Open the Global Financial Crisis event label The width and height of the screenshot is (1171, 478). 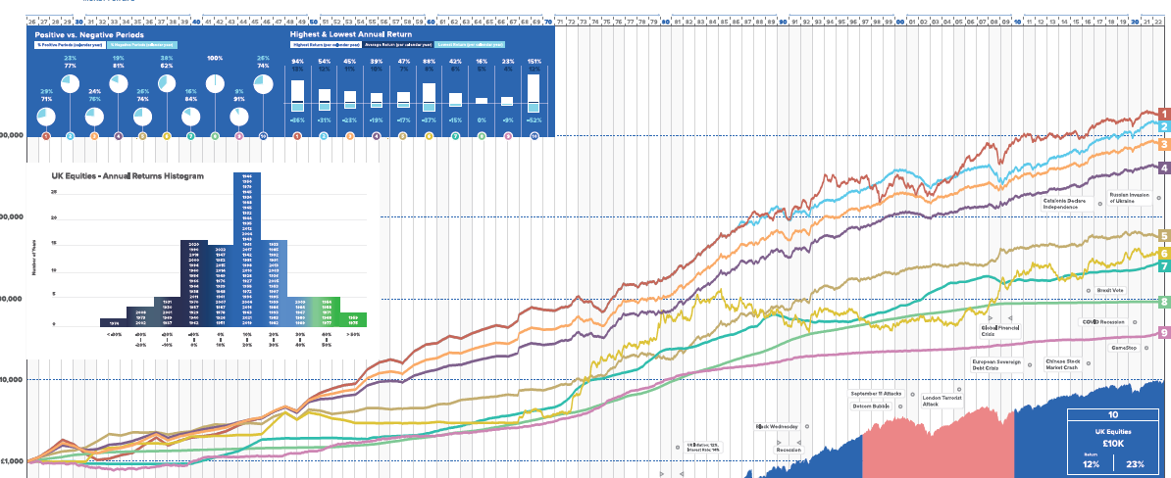(x=1001, y=331)
